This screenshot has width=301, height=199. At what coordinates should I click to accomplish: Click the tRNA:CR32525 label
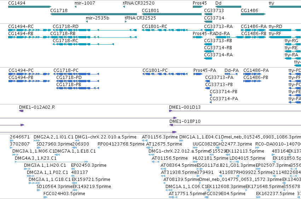[140, 18]
